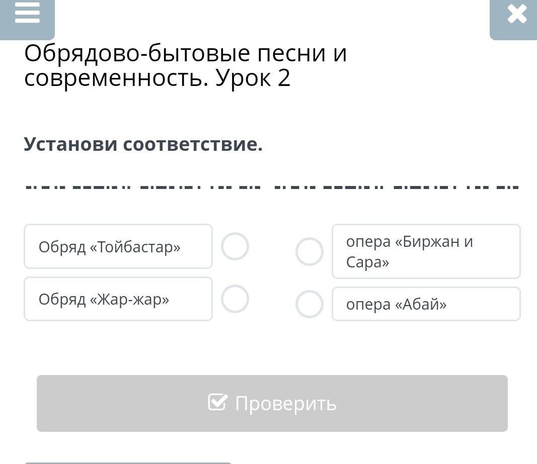This screenshot has width=537, height=464.
Task: Click the Обряд «Жар-жар» card
Action: point(118,299)
